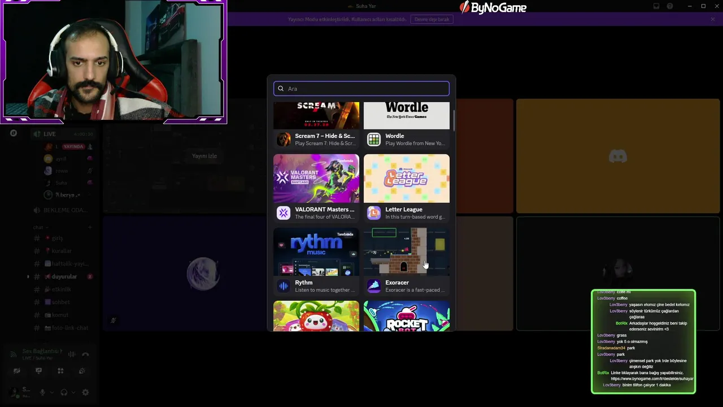
Task: Click the screen share icon in voice panel
Action: [38, 371]
